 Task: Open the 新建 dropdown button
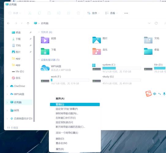coord(14,13)
